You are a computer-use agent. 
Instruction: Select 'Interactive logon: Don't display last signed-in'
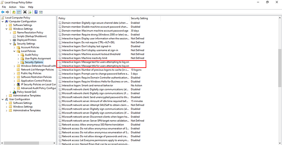(86, 46)
